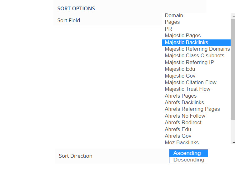
Task: Set Sort Direction to Ascending
Action: 187,153
